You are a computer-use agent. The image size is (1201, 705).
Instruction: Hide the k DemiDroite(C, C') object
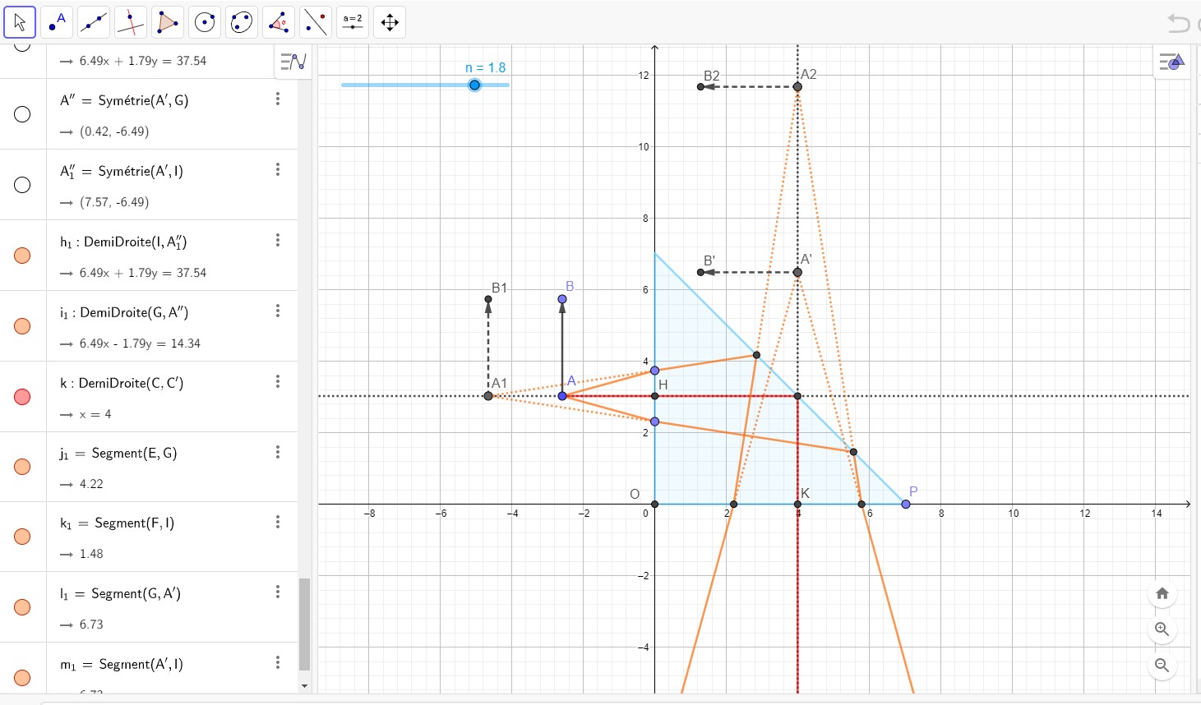click(22, 397)
